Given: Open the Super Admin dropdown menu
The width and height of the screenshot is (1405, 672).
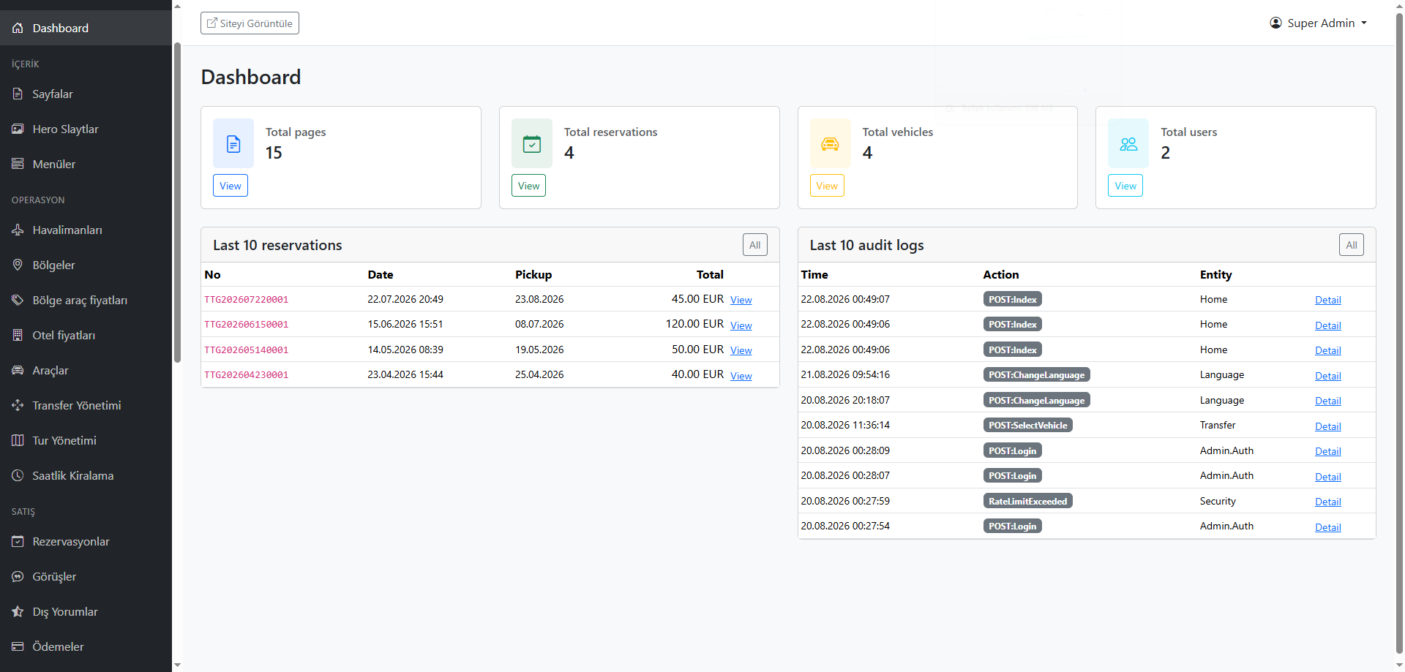Looking at the screenshot, I should pos(1318,23).
